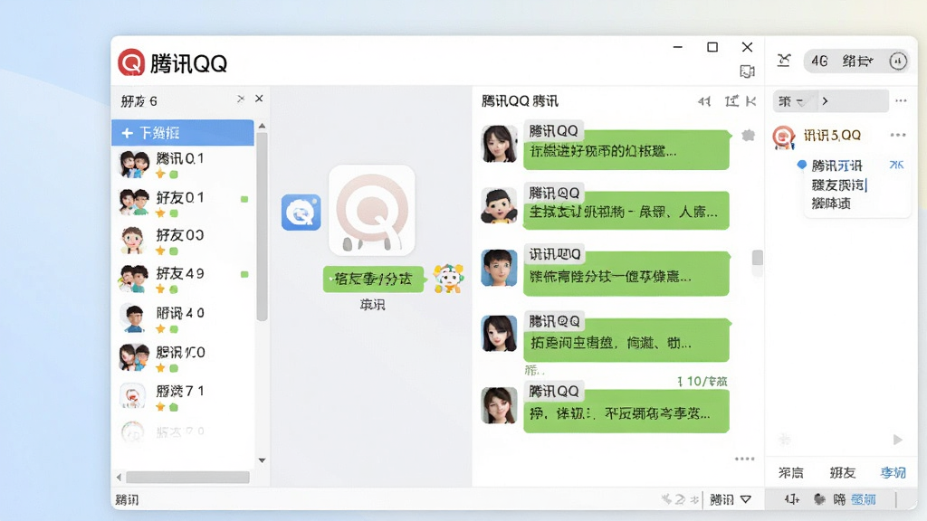Screen dimensions: 927x521
Task: Select the 好友 00 contact row
Action: pos(183,242)
